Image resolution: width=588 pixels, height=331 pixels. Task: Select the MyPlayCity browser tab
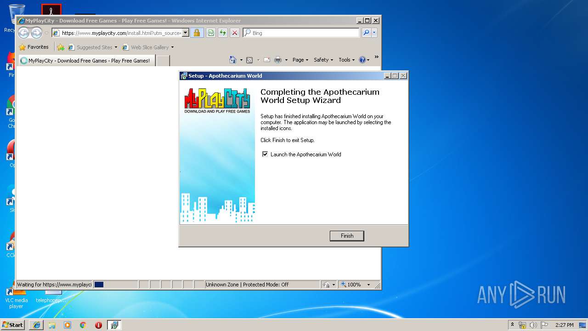tap(87, 61)
